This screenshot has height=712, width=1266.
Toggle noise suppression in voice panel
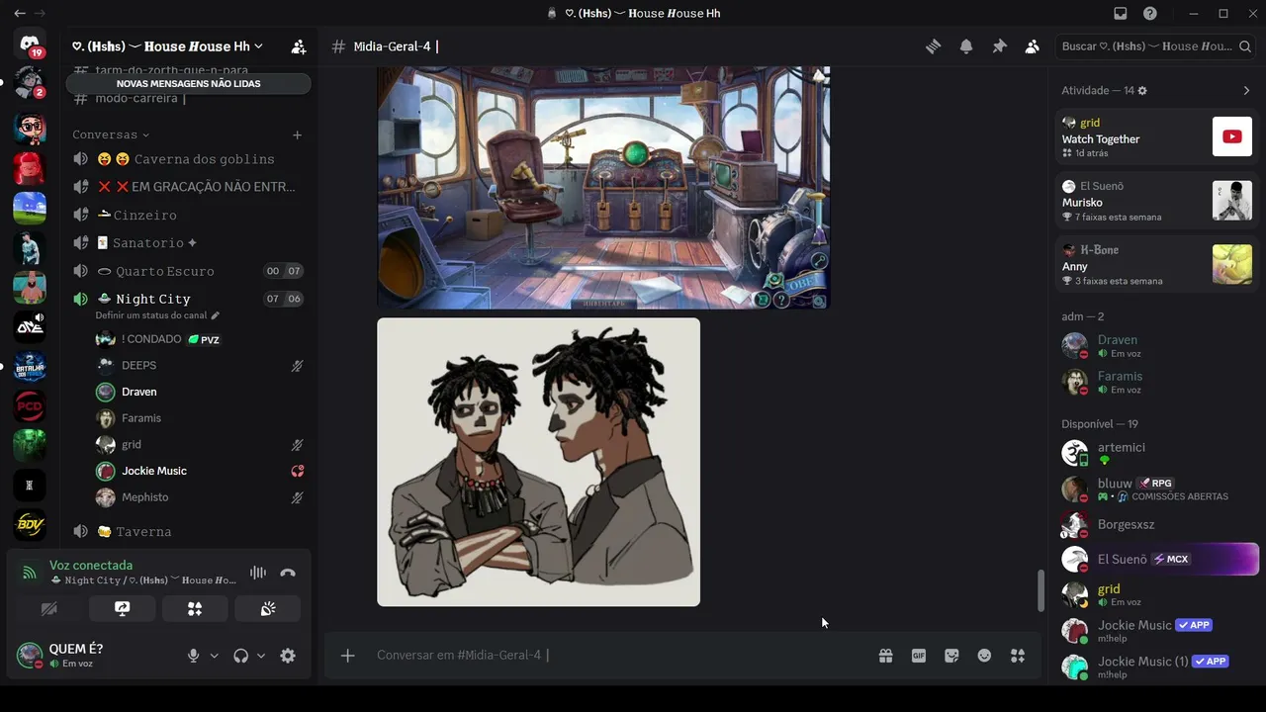click(x=258, y=573)
